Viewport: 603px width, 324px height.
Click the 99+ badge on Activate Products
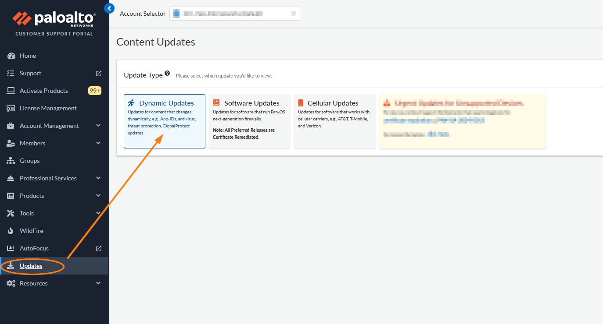point(95,91)
